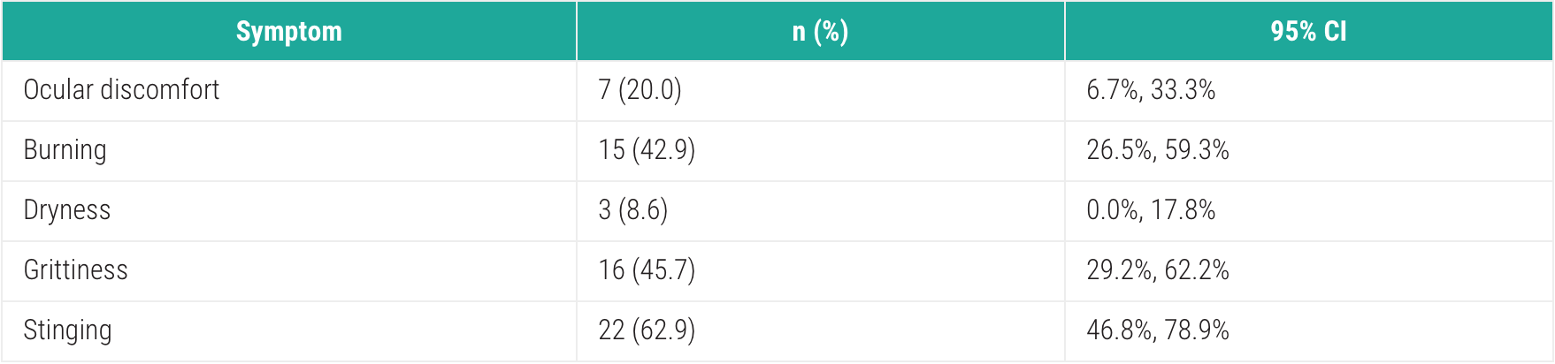Click the 29.2%, 62.2% interval cell

point(1309,271)
